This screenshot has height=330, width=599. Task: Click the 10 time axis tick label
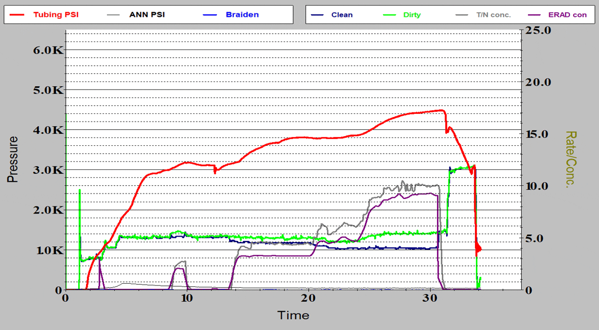tap(187, 298)
